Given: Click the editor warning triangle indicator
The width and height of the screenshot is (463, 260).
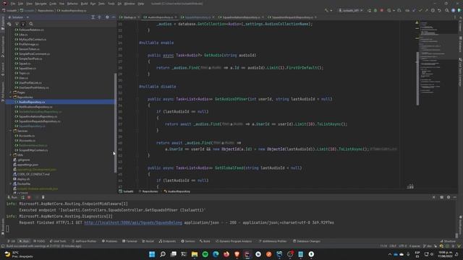Looking at the screenshot, I should click(417, 22).
